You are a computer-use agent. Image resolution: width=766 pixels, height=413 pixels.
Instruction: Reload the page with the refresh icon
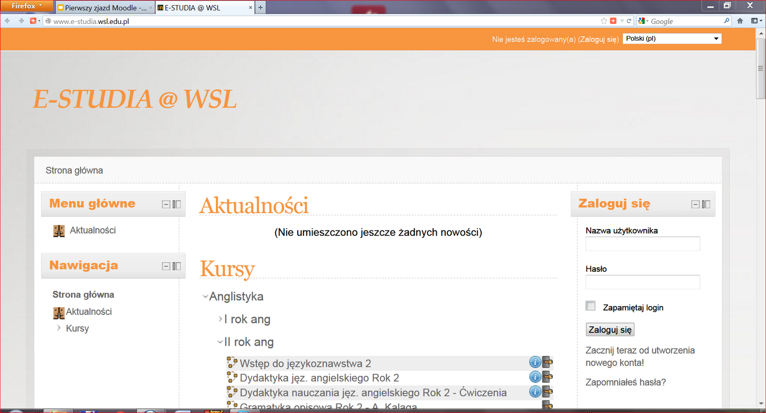(x=629, y=21)
